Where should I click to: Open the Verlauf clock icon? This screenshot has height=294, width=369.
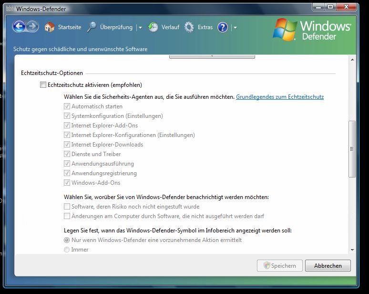153,27
